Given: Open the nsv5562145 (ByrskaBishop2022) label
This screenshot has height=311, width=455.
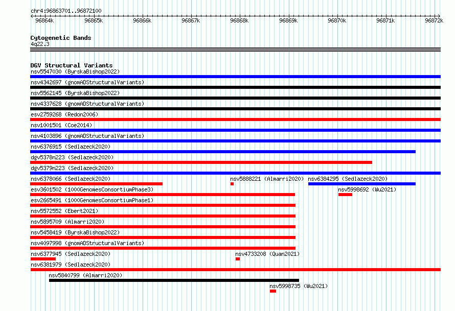Looking at the screenshot, I should point(75,93).
